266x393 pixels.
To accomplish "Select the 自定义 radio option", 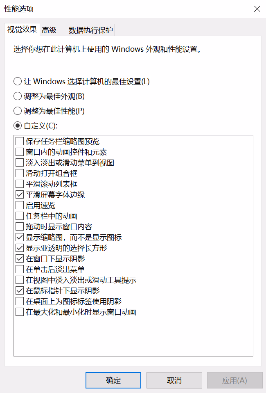I will pos(18,126).
